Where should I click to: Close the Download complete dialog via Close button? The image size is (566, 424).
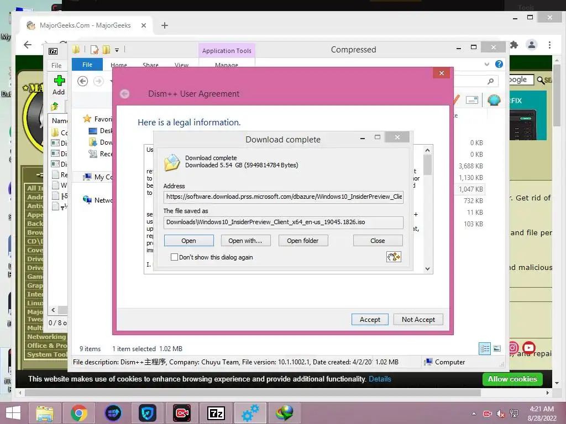pos(378,241)
